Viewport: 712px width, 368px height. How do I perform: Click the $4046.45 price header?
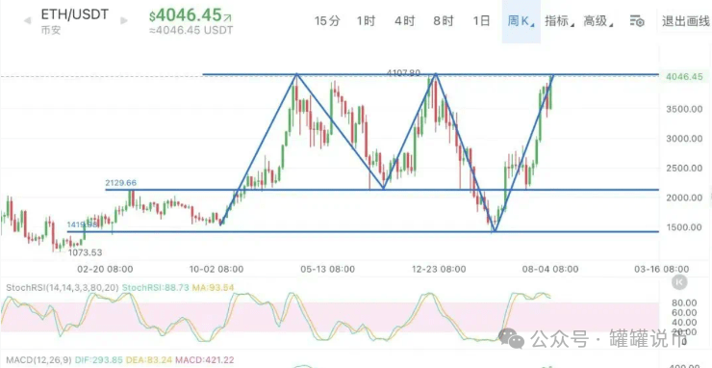tap(191, 16)
